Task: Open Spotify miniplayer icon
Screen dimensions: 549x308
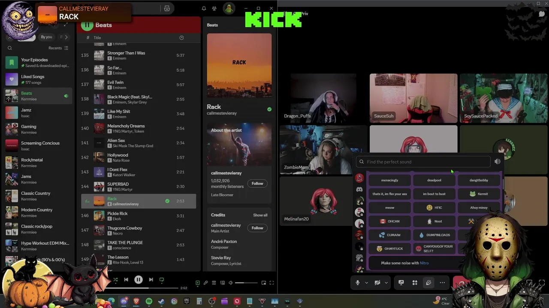Action: [264, 283]
